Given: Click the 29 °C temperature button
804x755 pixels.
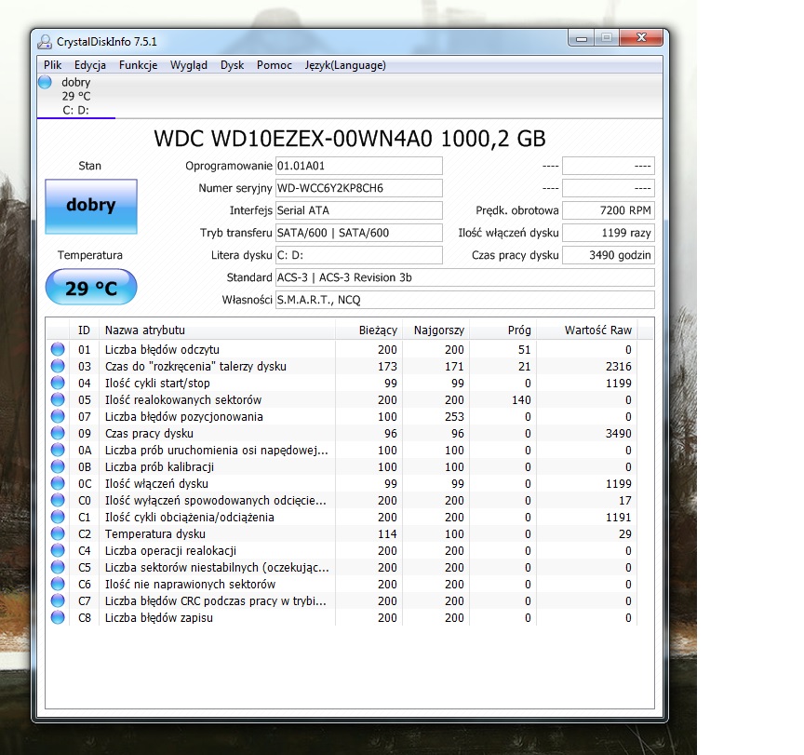Looking at the screenshot, I should coord(91,288).
